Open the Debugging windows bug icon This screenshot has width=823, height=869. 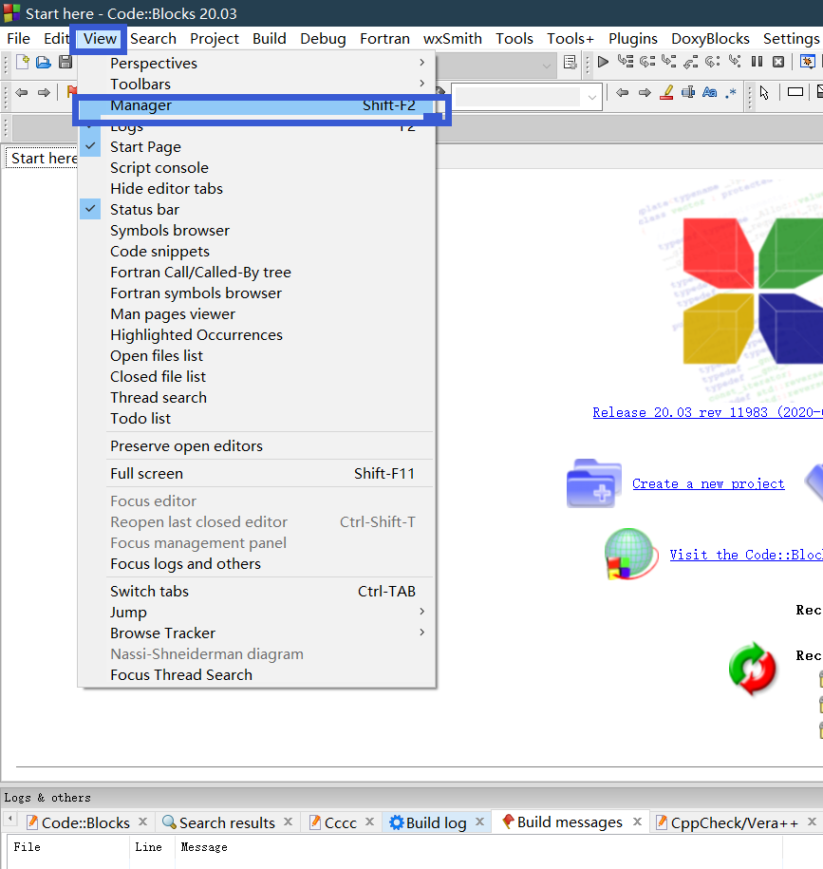[808, 62]
